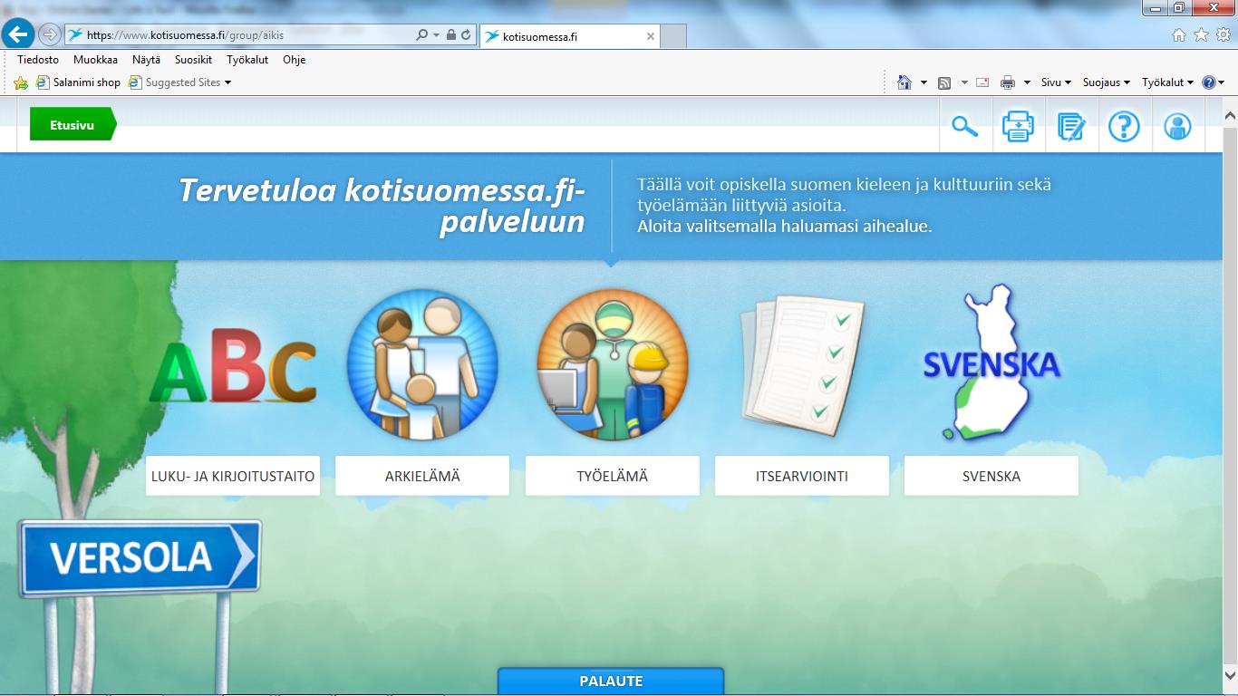Close the kotisuomessa.fi tab
The height and width of the screenshot is (696, 1238).
pyautogui.click(x=650, y=36)
